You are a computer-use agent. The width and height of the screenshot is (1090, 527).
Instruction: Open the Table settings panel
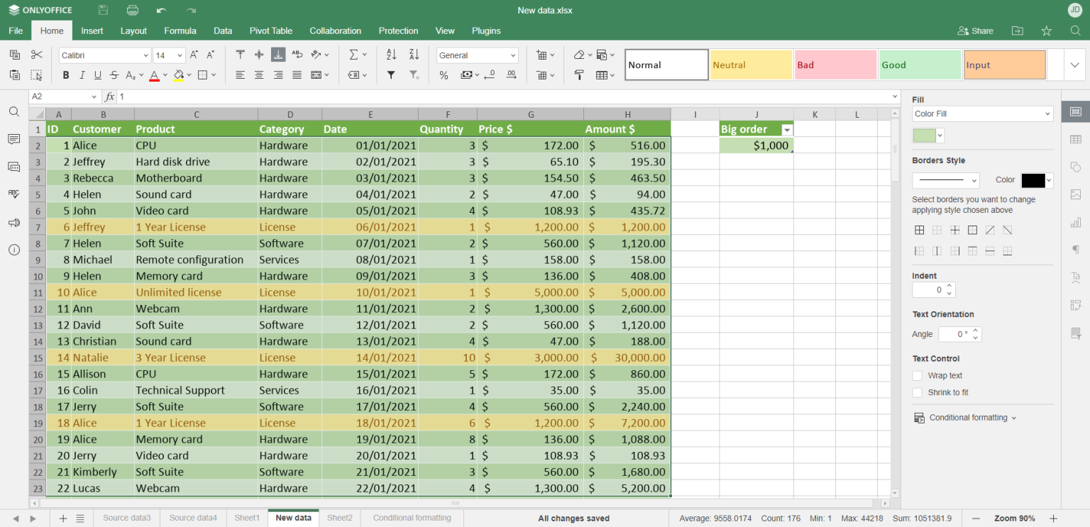tap(1076, 139)
